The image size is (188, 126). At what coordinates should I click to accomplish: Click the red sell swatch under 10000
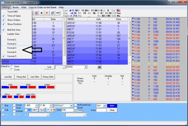pyautogui.click(x=51, y=87)
